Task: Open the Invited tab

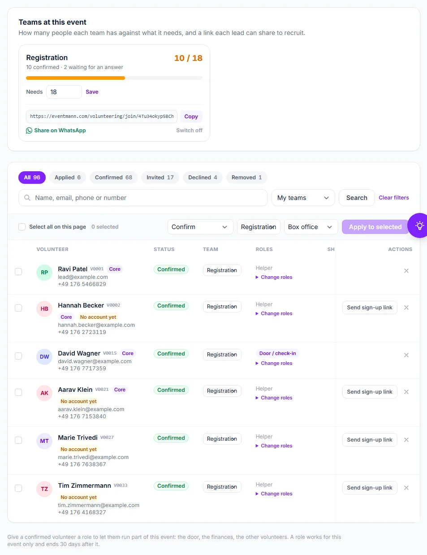Action: (x=160, y=178)
